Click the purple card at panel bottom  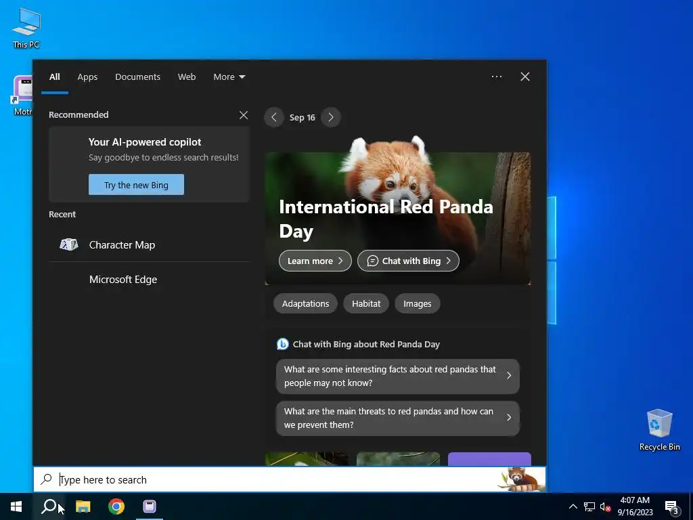tap(489, 459)
